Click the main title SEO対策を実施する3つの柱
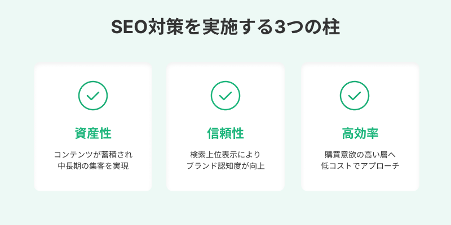Screen dimensions: 451x225 click(225, 28)
